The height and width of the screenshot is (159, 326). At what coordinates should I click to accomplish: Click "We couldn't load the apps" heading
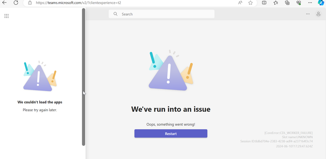click(x=40, y=102)
